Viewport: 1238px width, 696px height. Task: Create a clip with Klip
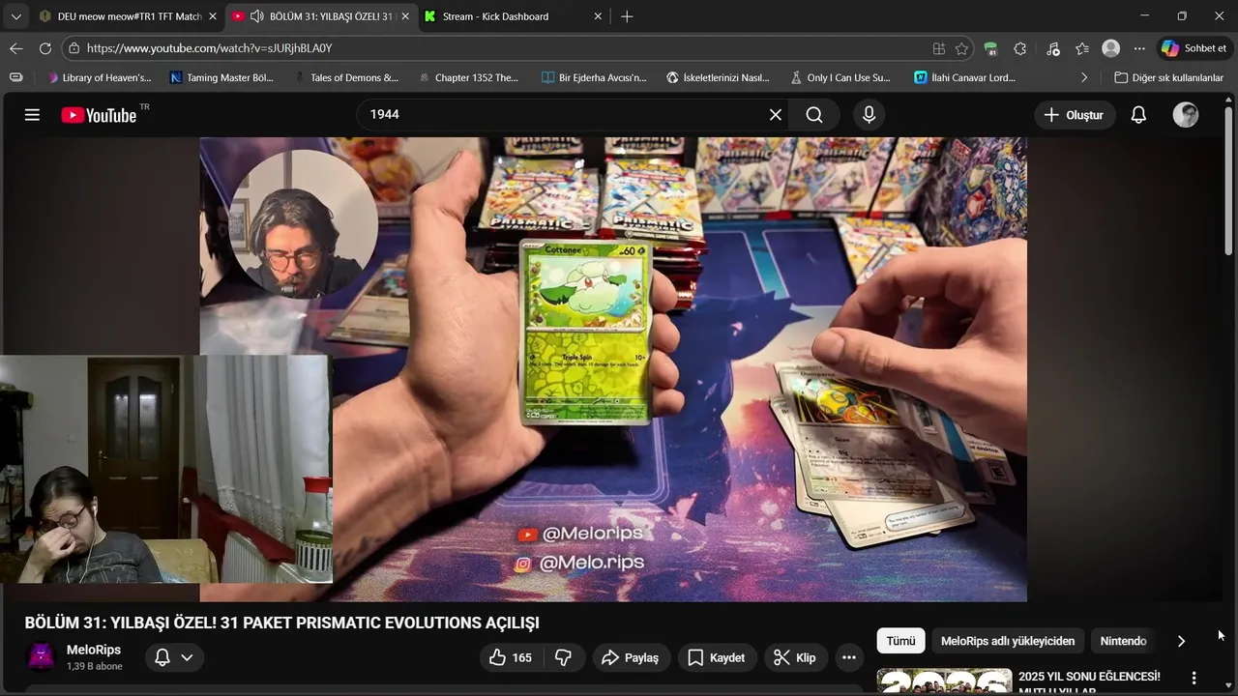795,657
